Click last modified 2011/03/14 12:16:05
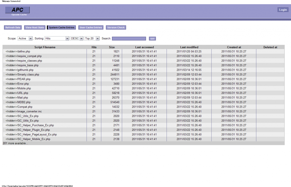Viewport: 291px width, 187px height. tap(189, 70)
